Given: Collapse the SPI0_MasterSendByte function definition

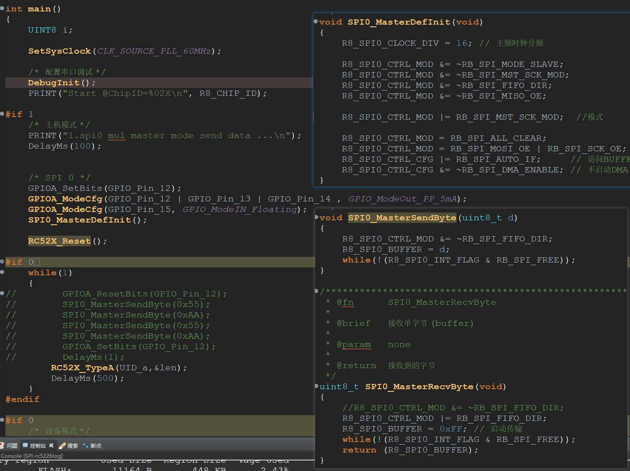Looking at the screenshot, I should pyautogui.click(x=317, y=217).
